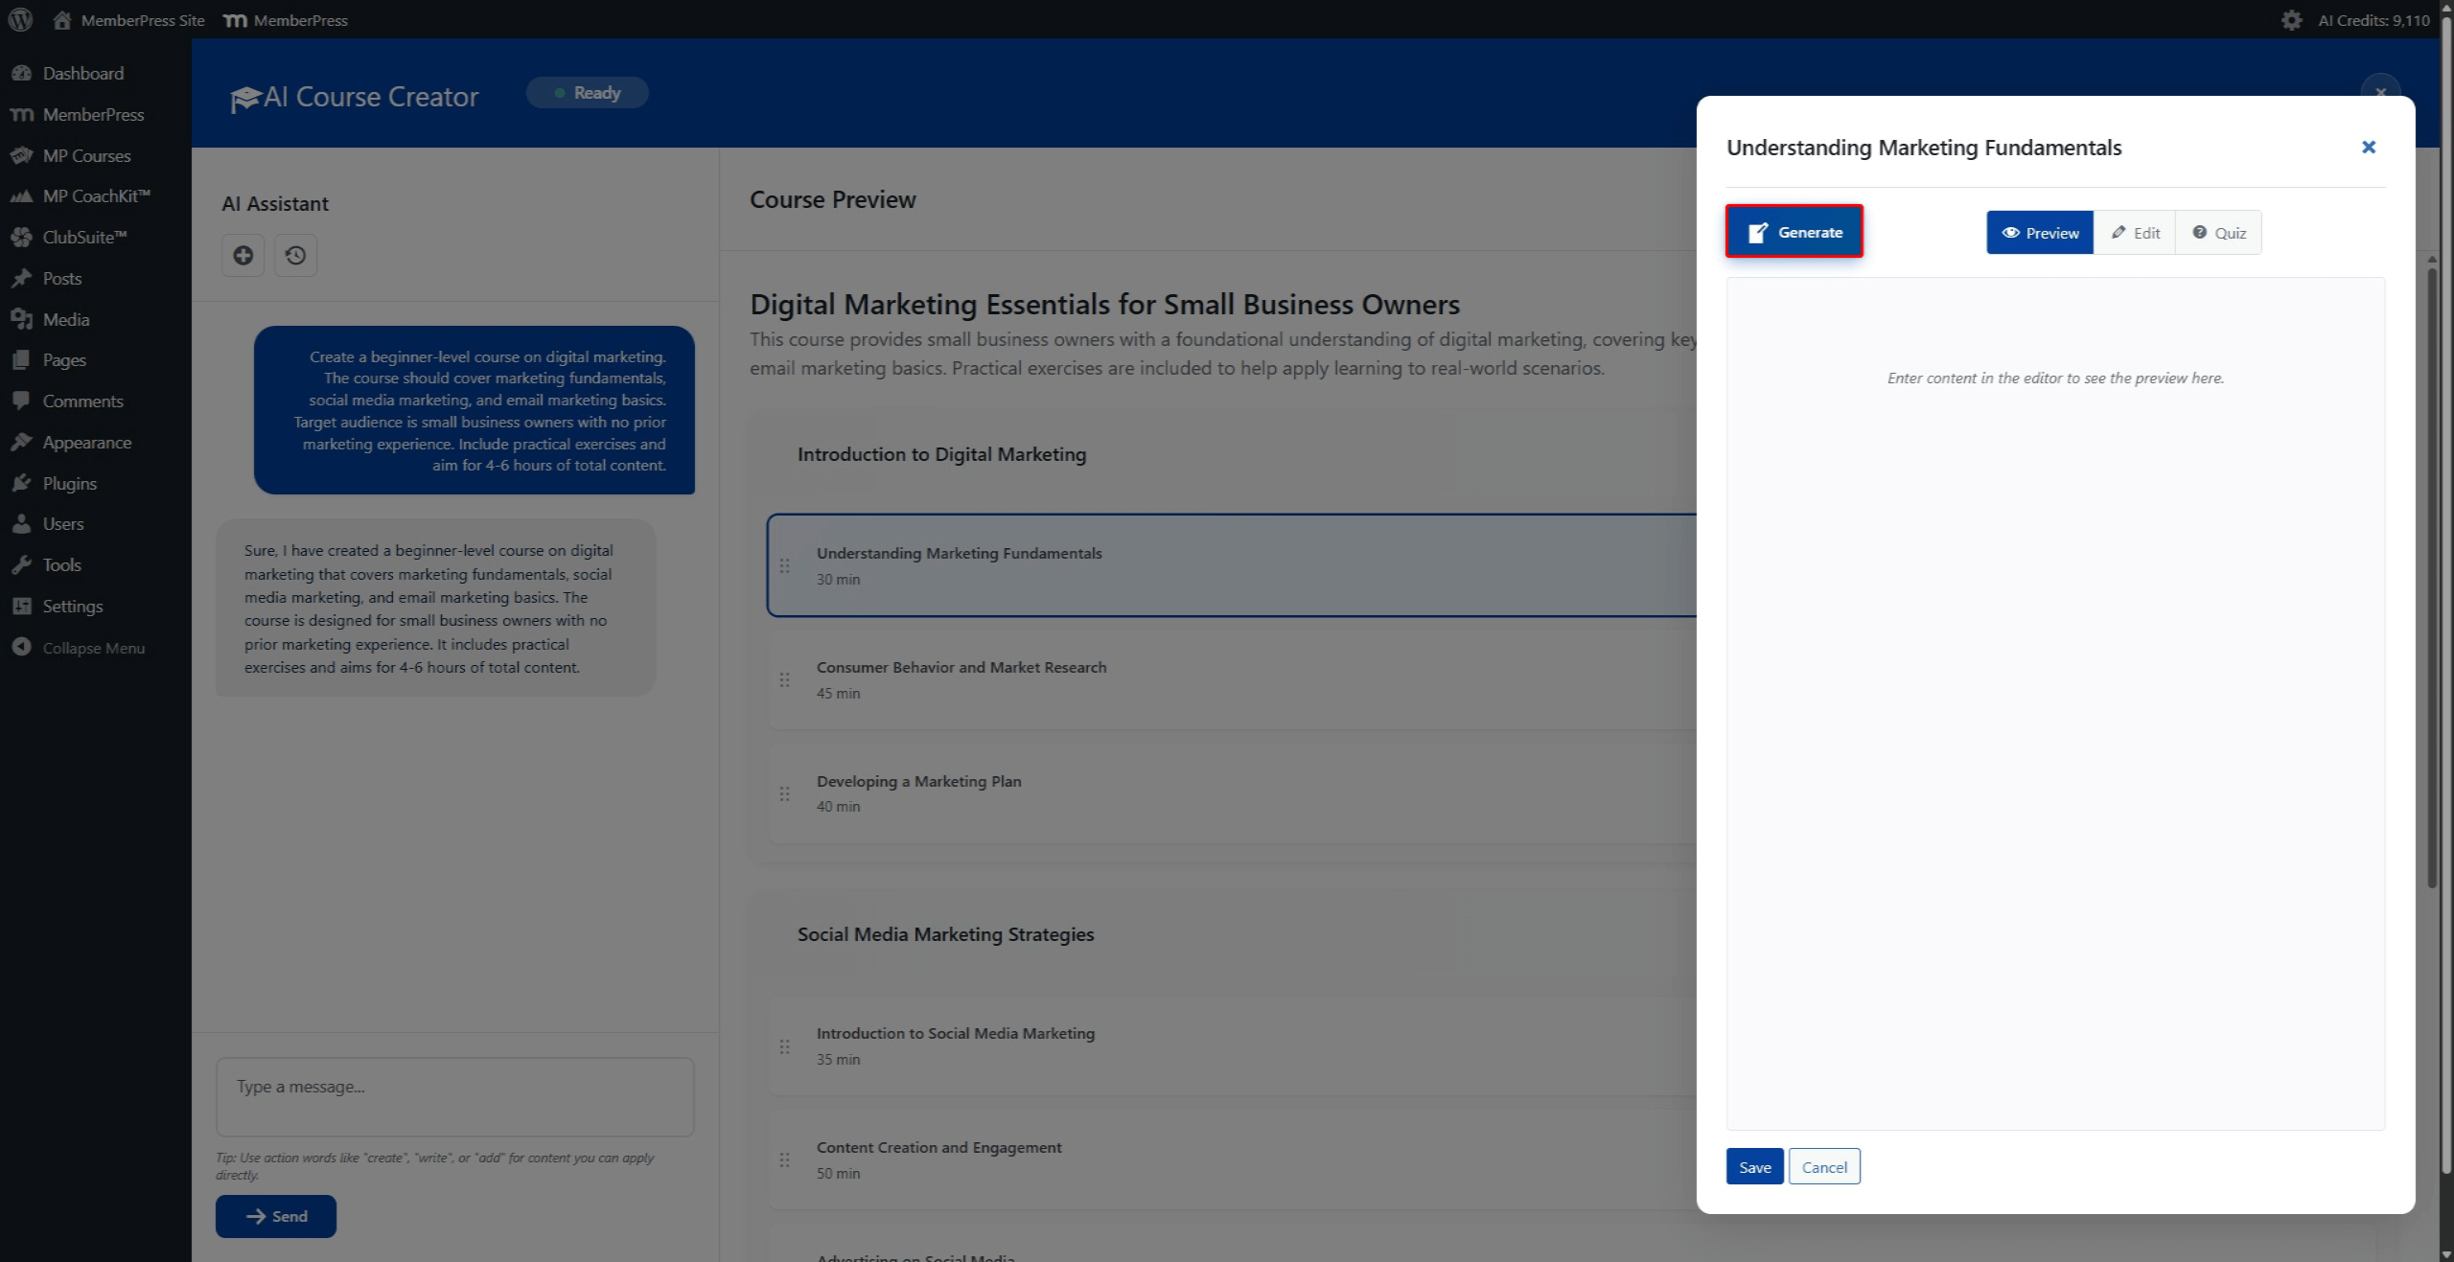Open MP CoachKit sidebar menu item
The image size is (2454, 1262).
(96, 195)
